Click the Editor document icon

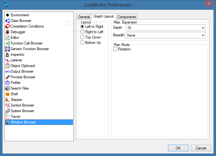pos(8,38)
